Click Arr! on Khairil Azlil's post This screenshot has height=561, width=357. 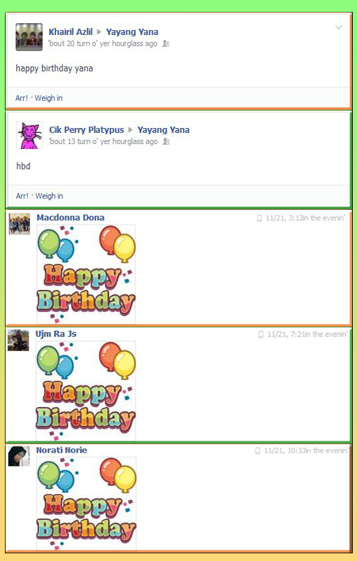22,98
